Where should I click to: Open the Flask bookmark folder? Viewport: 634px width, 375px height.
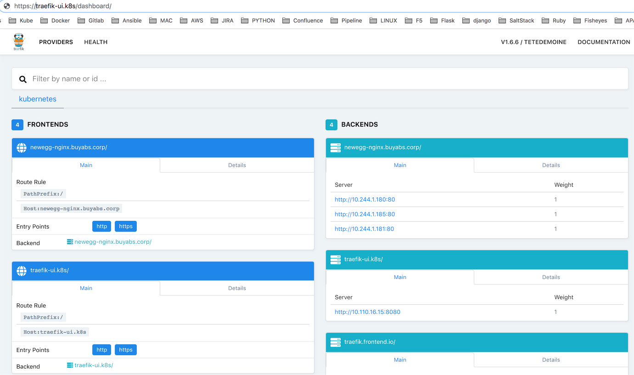[442, 21]
